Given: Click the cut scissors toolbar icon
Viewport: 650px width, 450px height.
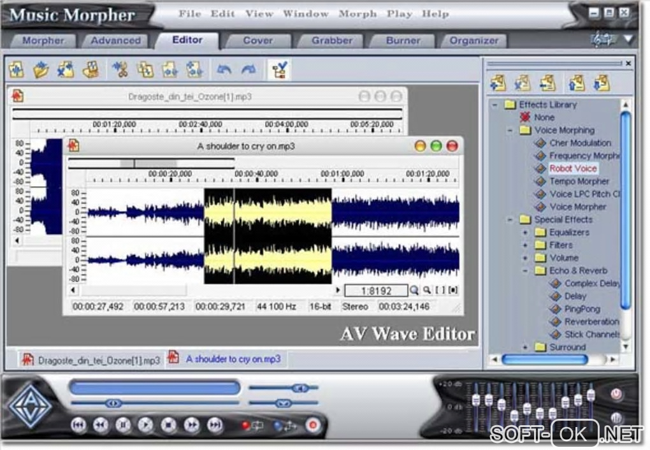Looking at the screenshot, I should click(x=120, y=69).
